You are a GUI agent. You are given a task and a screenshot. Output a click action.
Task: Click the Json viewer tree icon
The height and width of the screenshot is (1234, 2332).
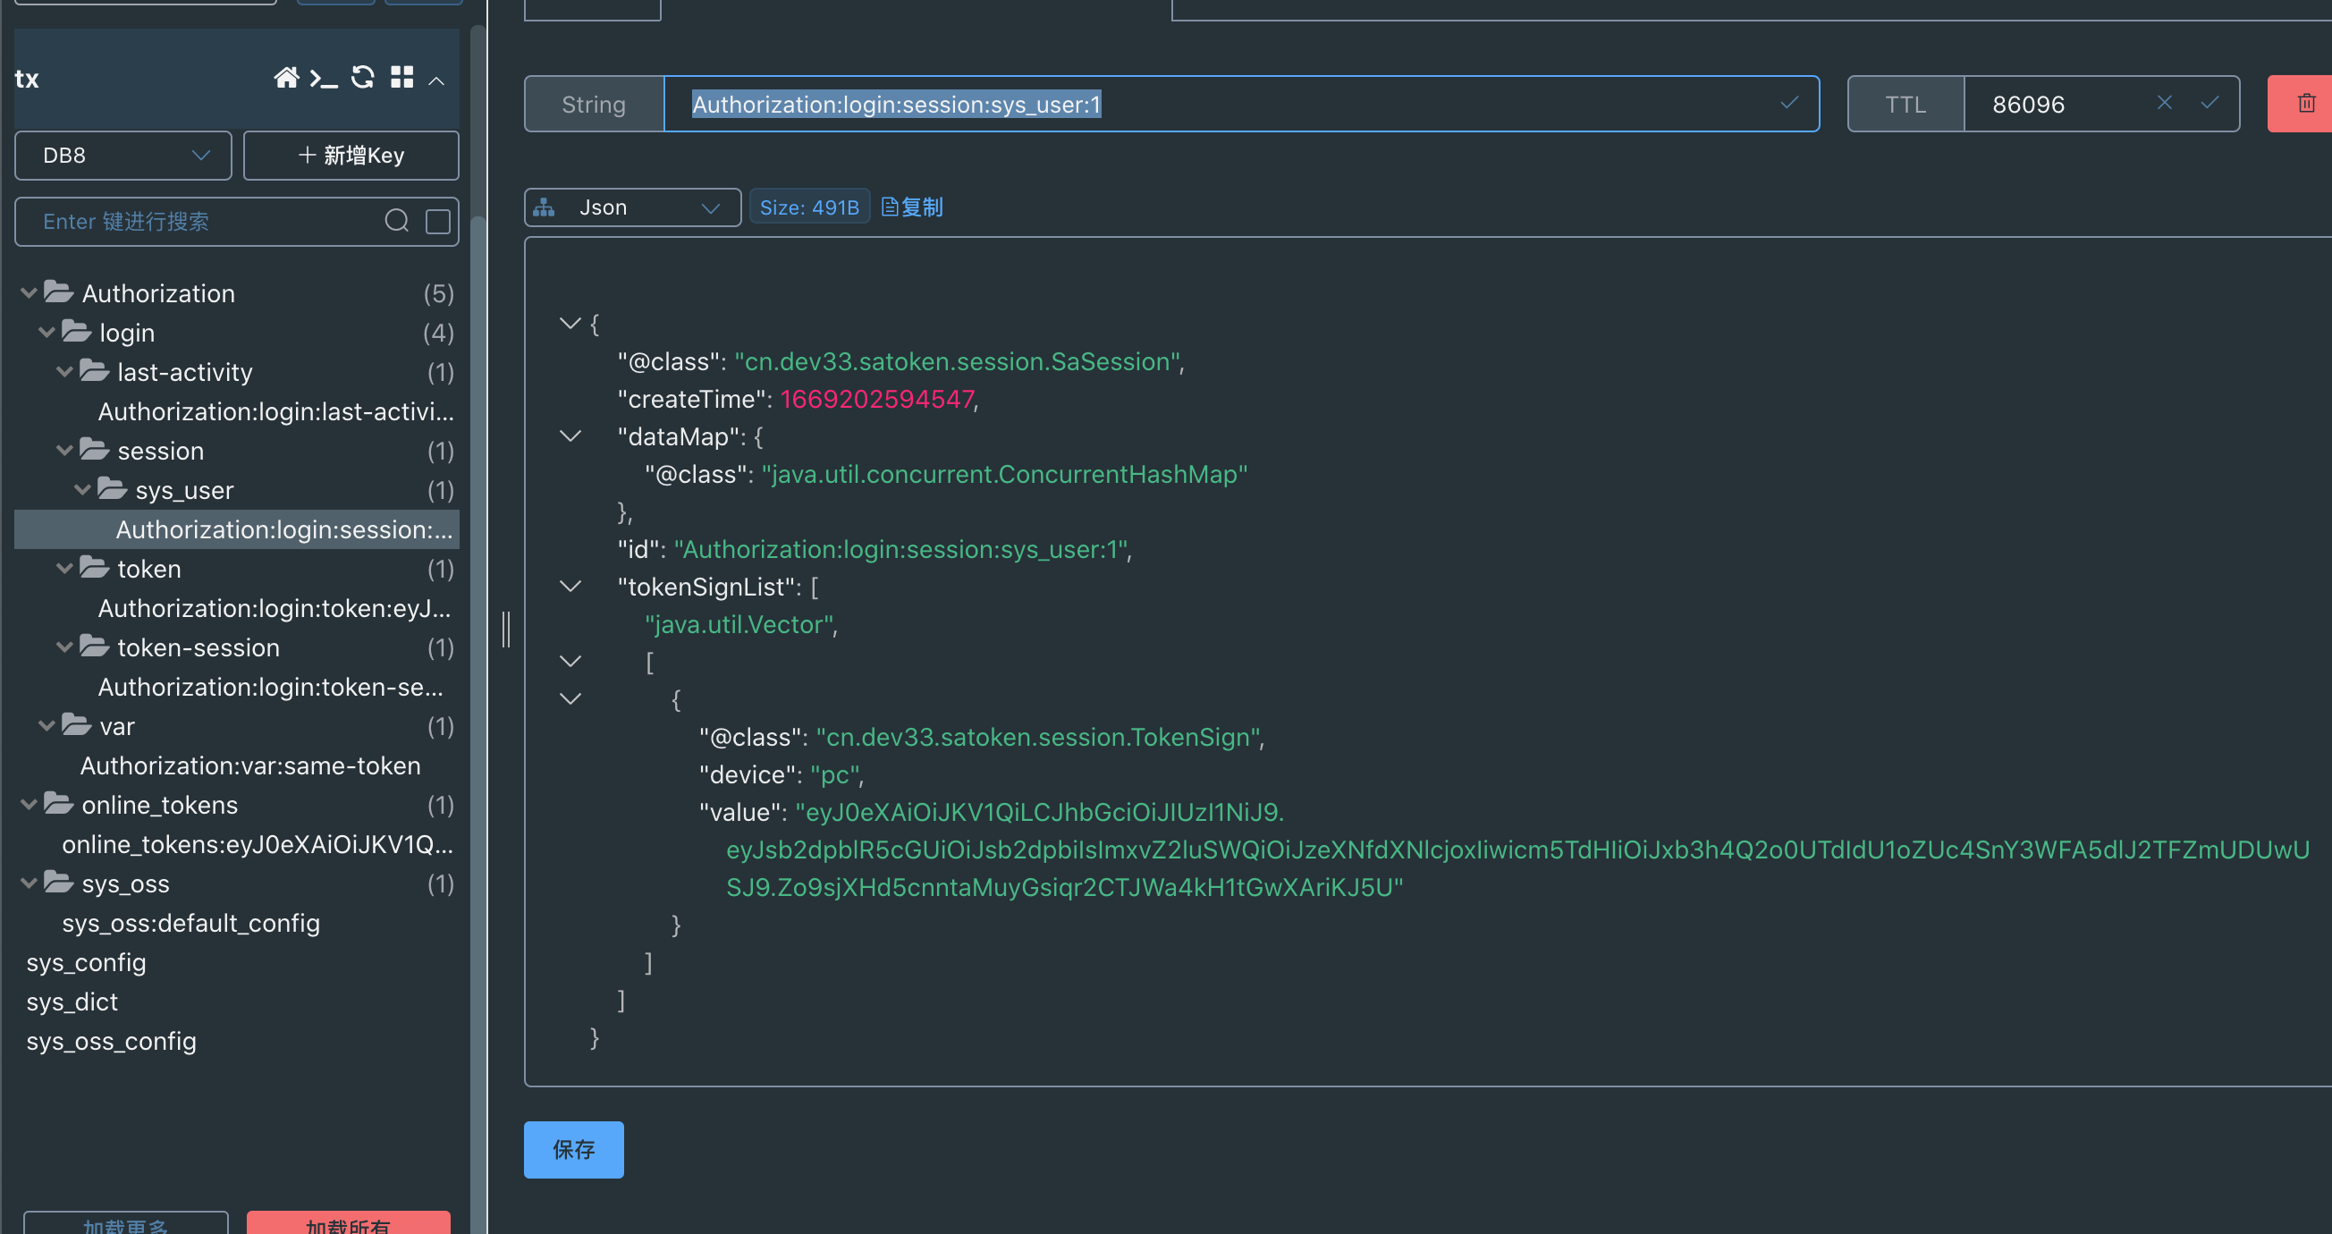(544, 207)
